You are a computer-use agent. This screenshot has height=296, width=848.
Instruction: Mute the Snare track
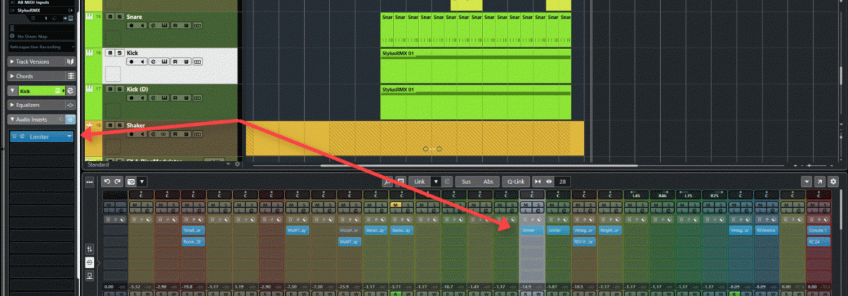click(x=111, y=16)
